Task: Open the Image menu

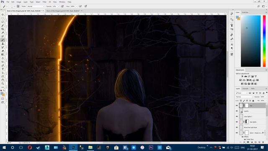Action: click(x=19, y=2)
